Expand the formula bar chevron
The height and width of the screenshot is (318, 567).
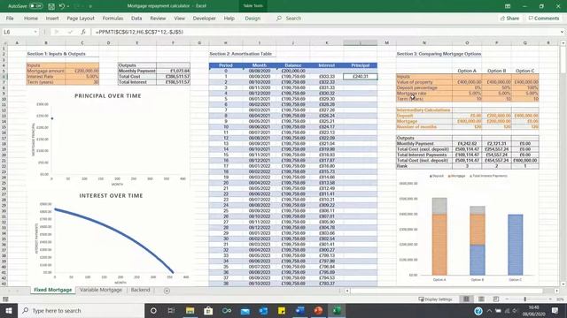coord(562,32)
